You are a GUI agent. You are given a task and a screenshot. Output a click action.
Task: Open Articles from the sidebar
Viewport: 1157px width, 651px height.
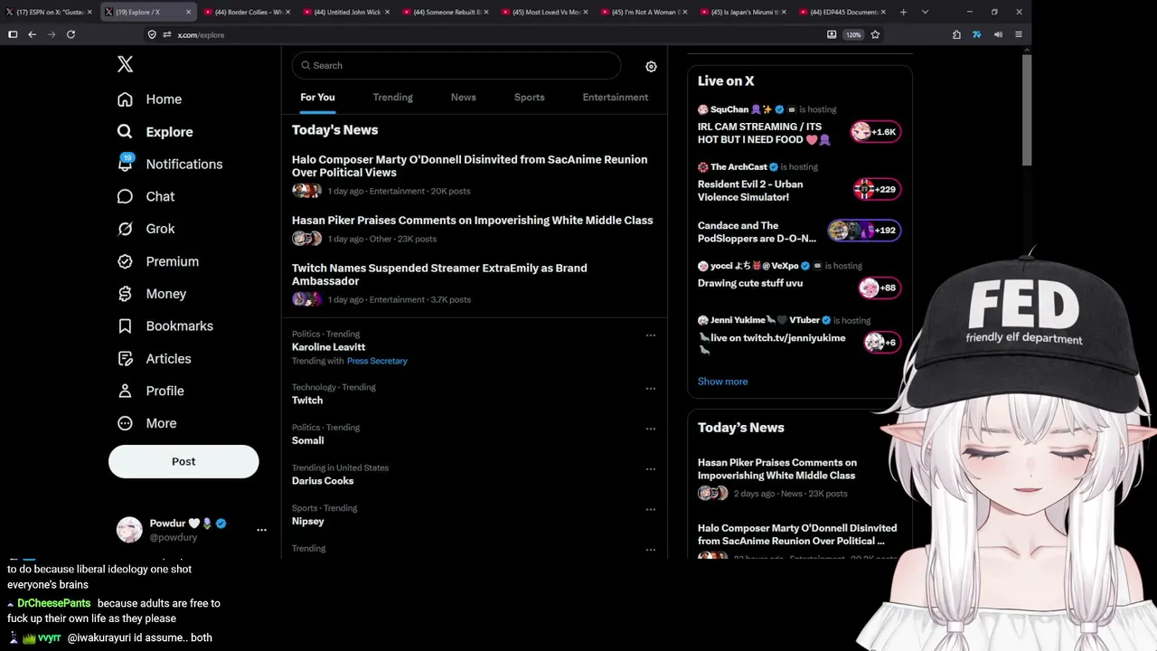click(155, 358)
